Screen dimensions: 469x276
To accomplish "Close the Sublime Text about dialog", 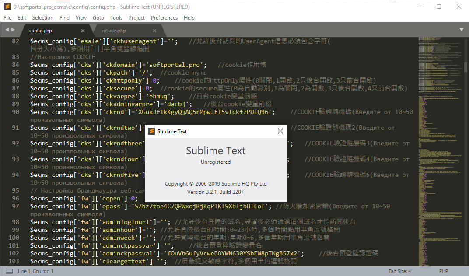I will pyautogui.click(x=280, y=131).
